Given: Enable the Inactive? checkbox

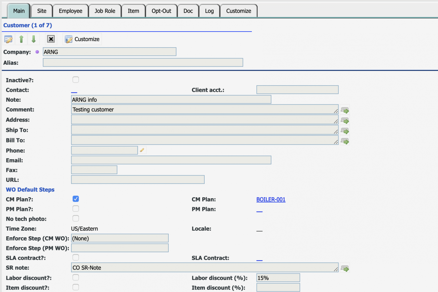Looking at the screenshot, I should click(x=76, y=80).
